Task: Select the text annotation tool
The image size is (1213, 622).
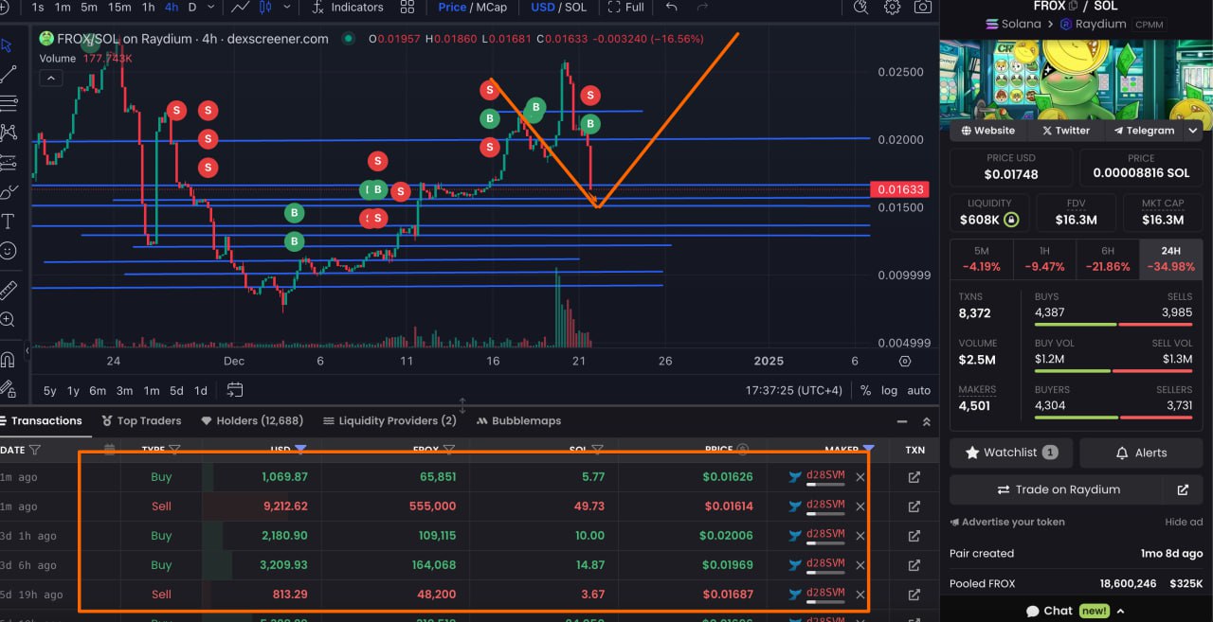Action: [8, 222]
